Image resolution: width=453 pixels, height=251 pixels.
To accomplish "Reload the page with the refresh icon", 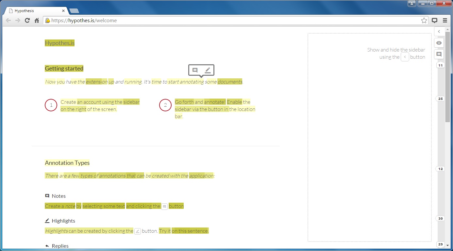I will [x=27, y=20].
